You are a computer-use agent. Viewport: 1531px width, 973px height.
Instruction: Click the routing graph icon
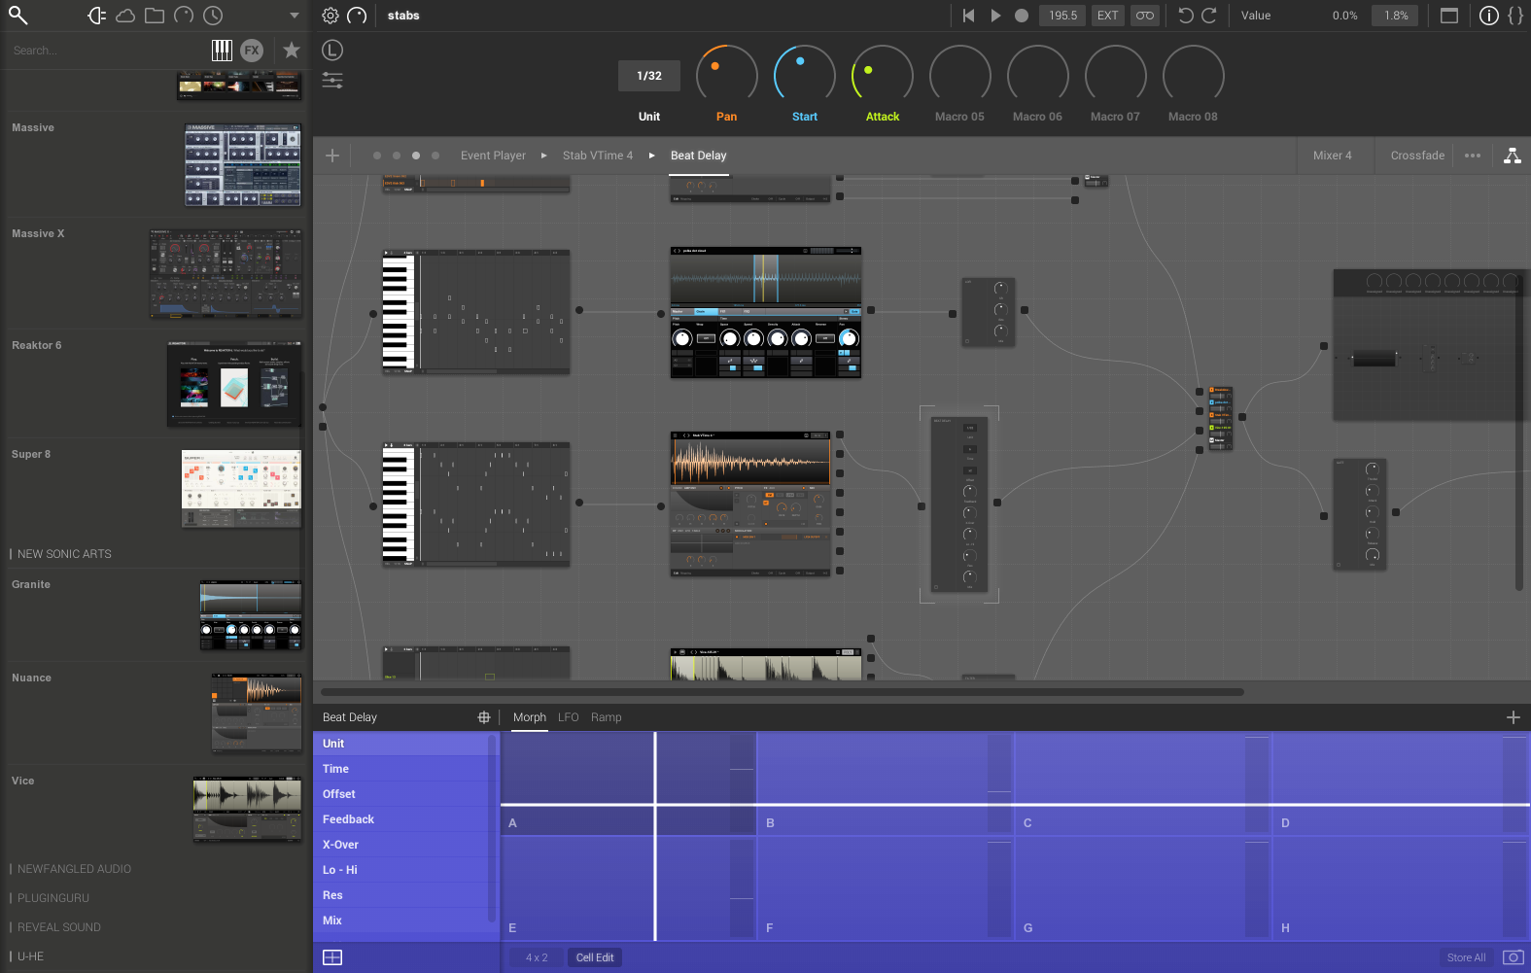click(1512, 156)
